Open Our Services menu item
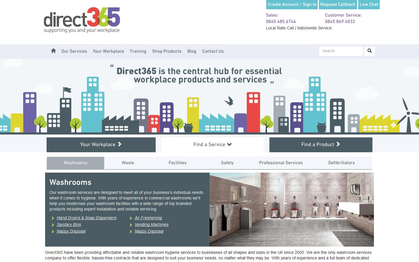 pyautogui.click(x=74, y=51)
